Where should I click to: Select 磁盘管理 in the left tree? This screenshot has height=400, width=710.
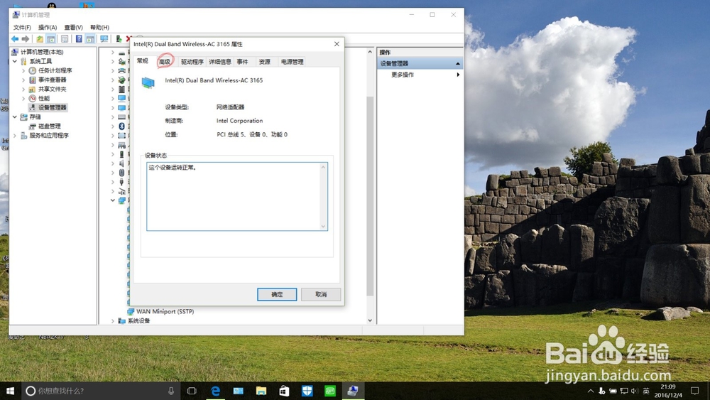(50, 126)
